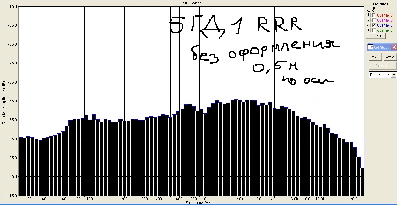Open the Pink Noise signal dropdown

[x=394, y=75]
